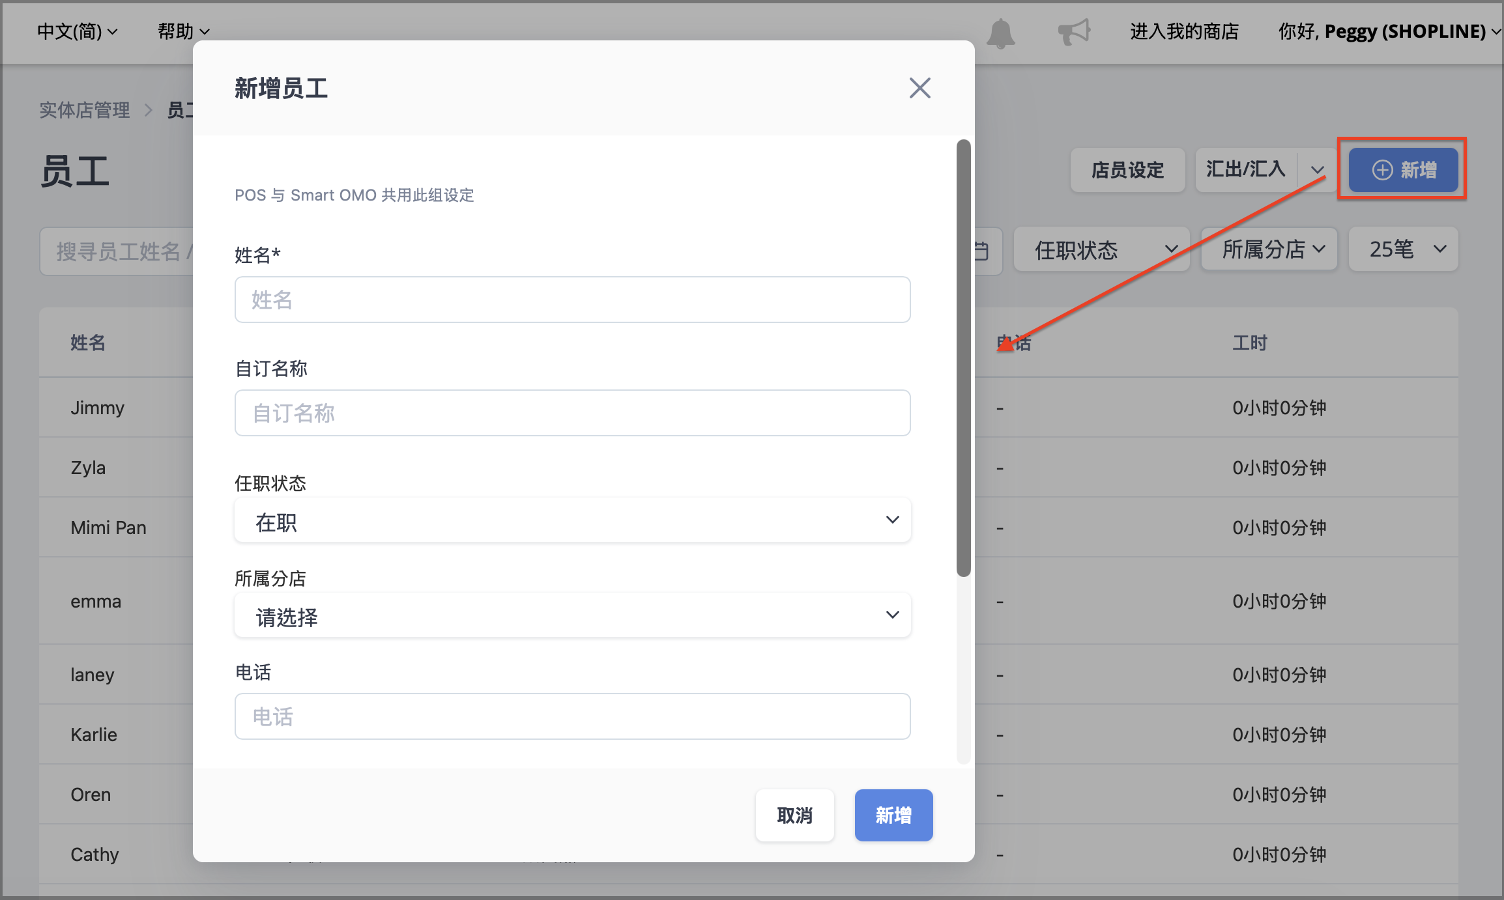The height and width of the screenshot is (900, 1504).
Task: Open the notifications bell
Action: pos(1000,33)
